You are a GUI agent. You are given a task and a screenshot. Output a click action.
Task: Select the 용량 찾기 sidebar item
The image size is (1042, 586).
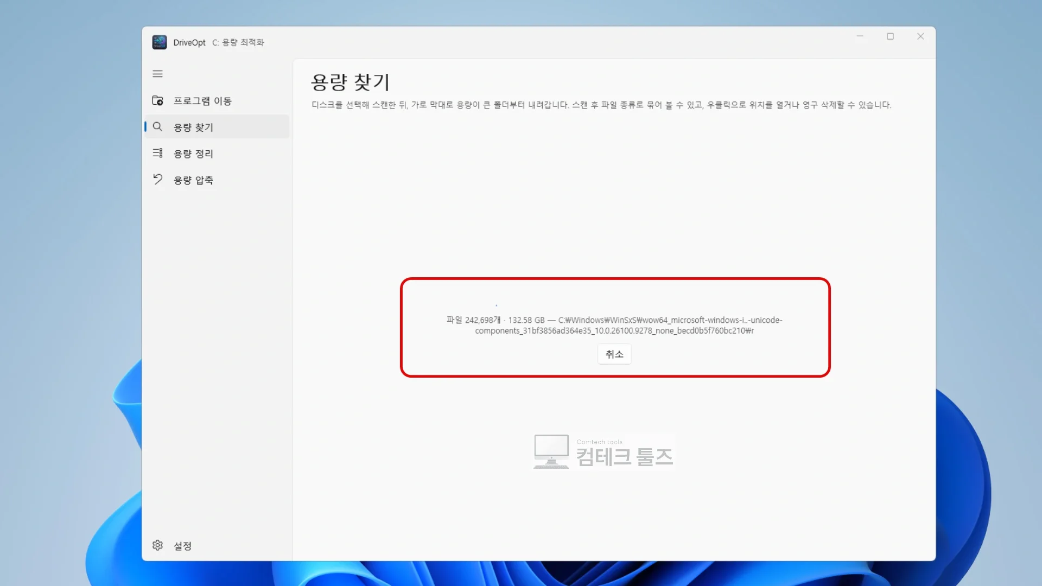pyautogui.click(x=217, y=127)
